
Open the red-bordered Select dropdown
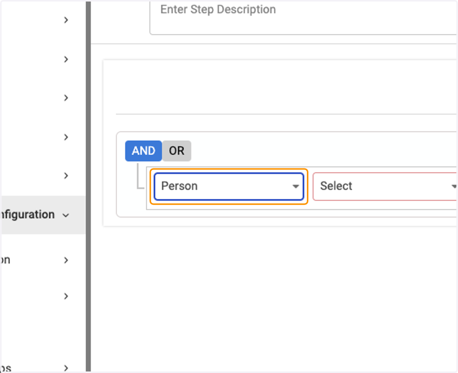point(385,186)
